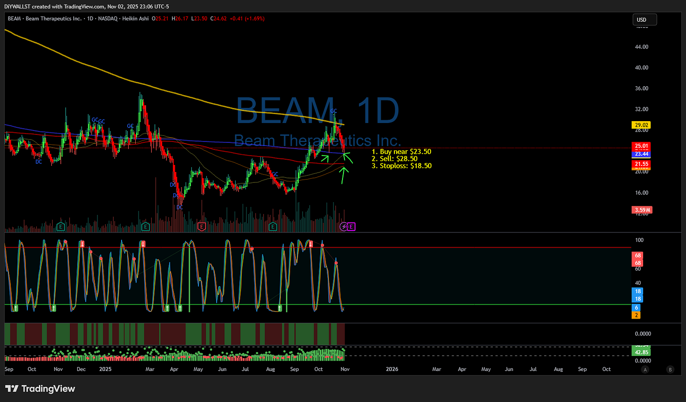The width and height of the screenshot is (686, 402).
Task: Open the Heikin Ashi chart type selector
Action: [136, 18]
